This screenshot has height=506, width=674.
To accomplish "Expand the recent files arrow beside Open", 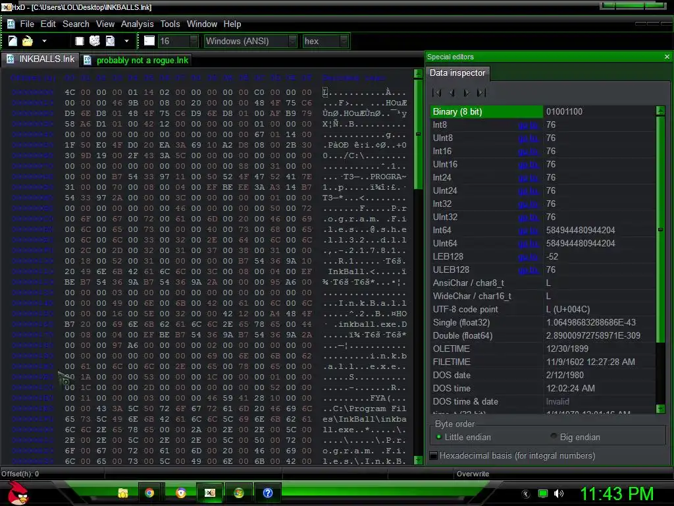I will tap(44, 41).
